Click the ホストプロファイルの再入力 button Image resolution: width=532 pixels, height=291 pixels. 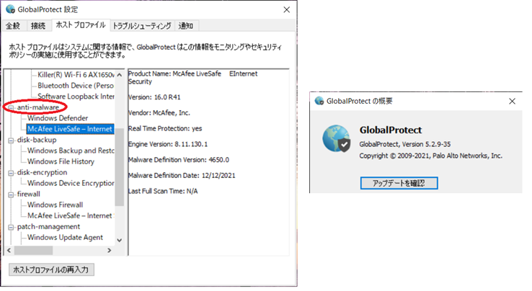pyautogui.click(x=51, y=269)
